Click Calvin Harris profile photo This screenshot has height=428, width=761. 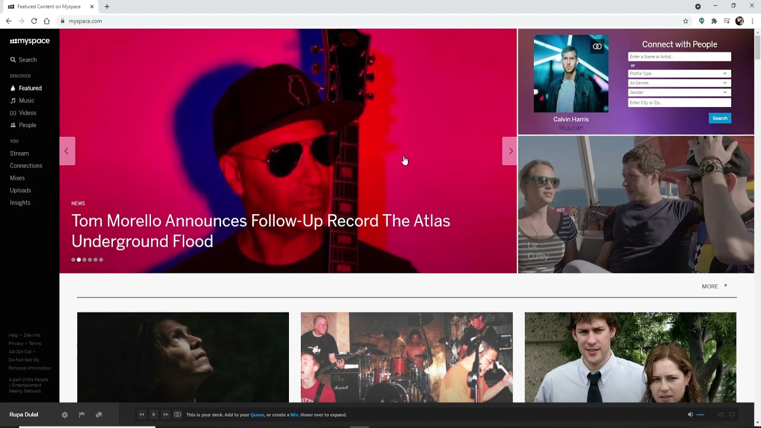tap(571, 74)
